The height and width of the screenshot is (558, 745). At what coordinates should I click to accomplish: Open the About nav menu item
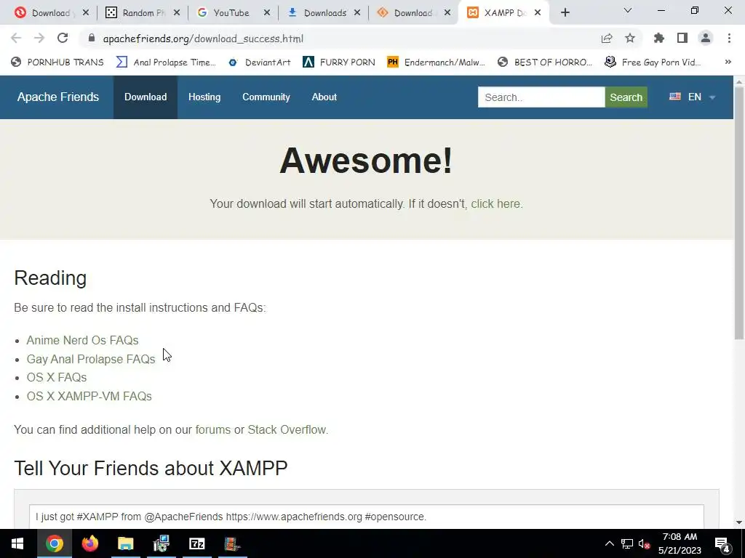[324, 97]
